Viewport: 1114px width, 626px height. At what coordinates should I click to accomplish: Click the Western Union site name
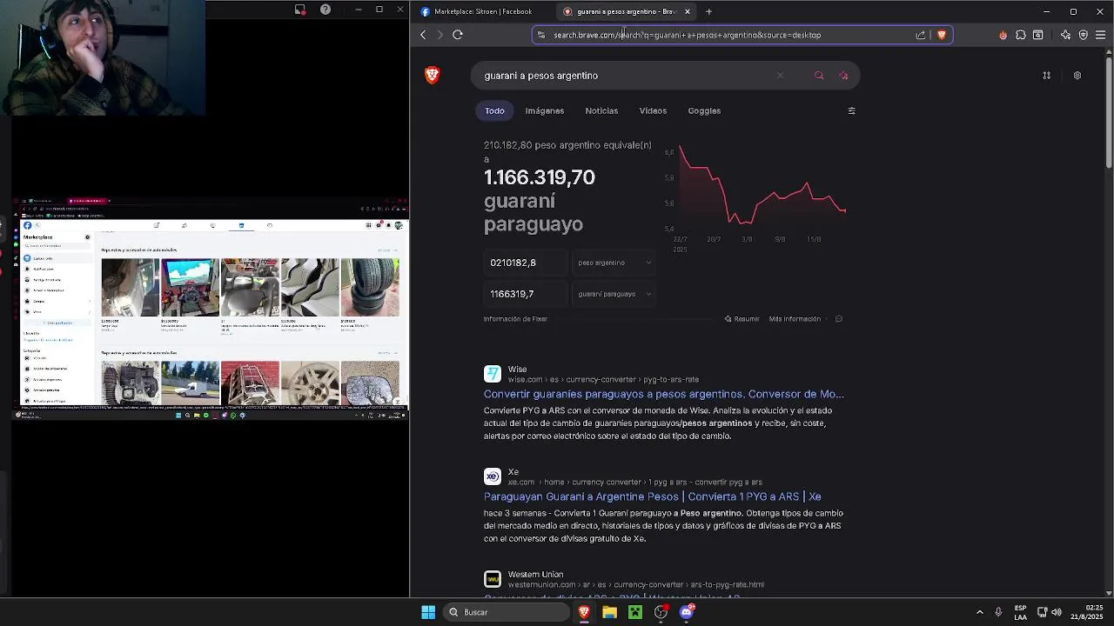click(x=535, y=575)
